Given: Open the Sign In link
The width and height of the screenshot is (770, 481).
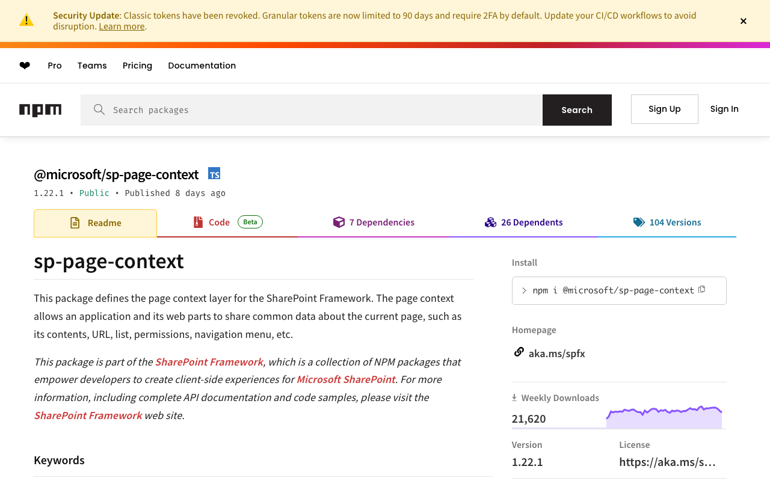Looking at the screenshot, I should (724, 109).
